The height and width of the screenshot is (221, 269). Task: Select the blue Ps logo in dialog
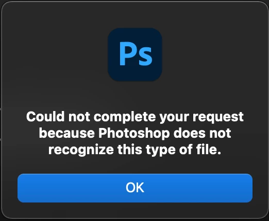(135, 54)
